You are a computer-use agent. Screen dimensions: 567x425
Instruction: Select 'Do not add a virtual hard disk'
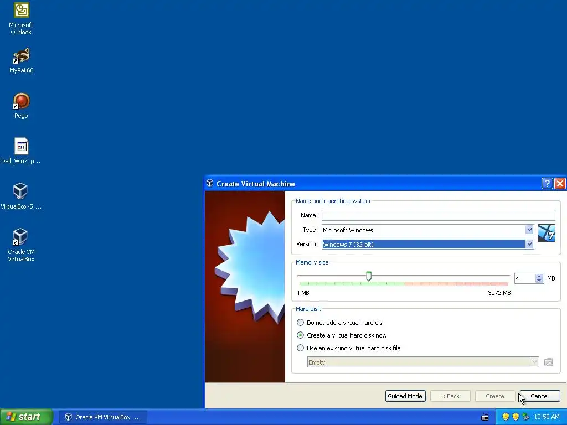click(x=341, y=323)
